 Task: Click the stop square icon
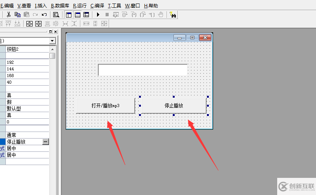107,14
